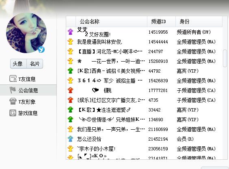The width and height of the screenshot is (229, 169).
Task: Click yellow shirt icon for 我是傻逼我叫林安俊
Action: point(70,42)
